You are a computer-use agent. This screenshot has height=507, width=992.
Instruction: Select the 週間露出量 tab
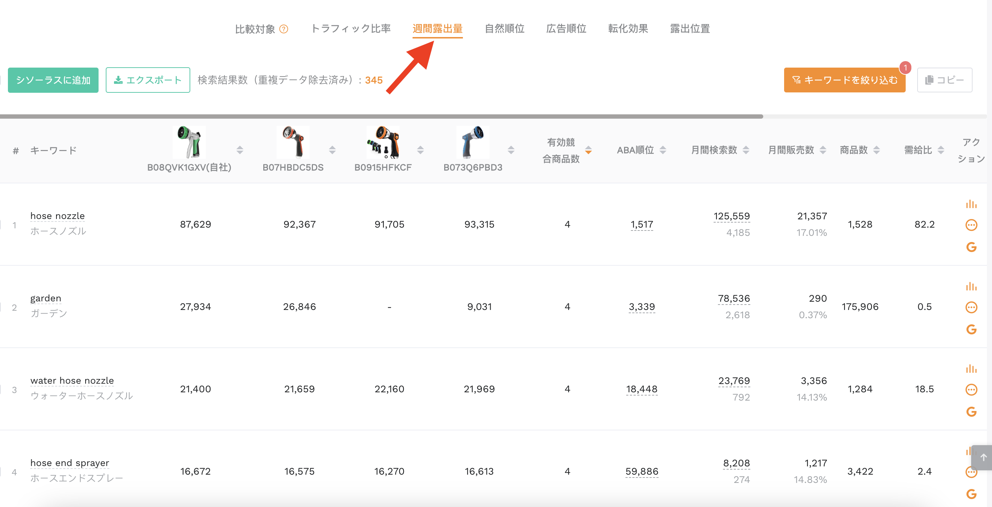[x=437, y=29]
